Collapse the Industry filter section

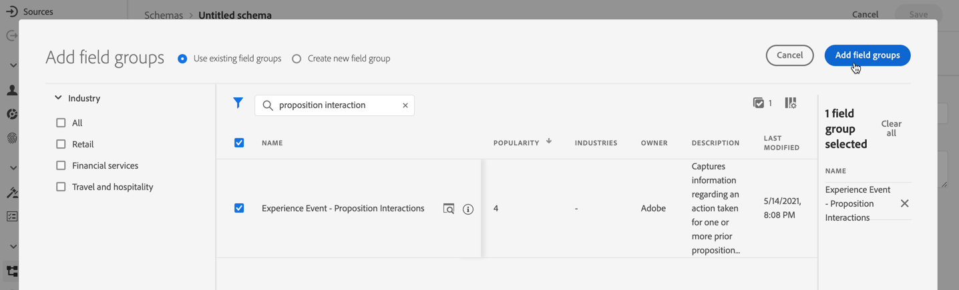pyautogui.click(x=58, y=98)
